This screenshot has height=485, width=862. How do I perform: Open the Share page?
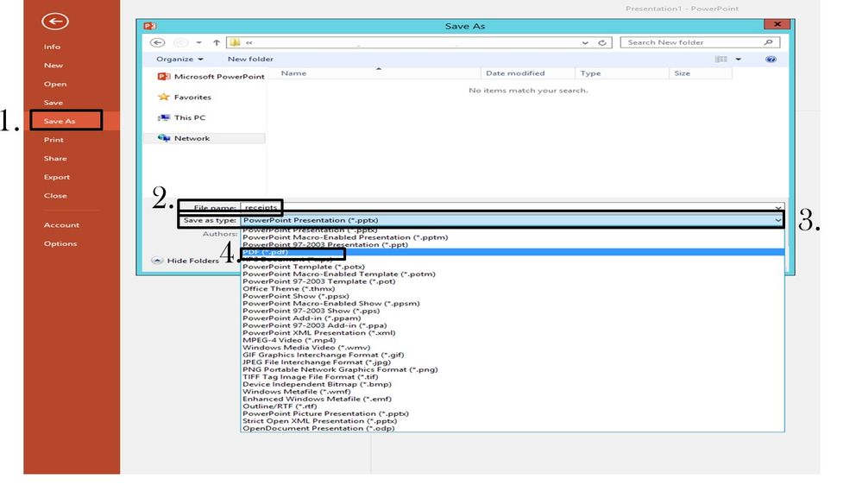click(55, 159)
